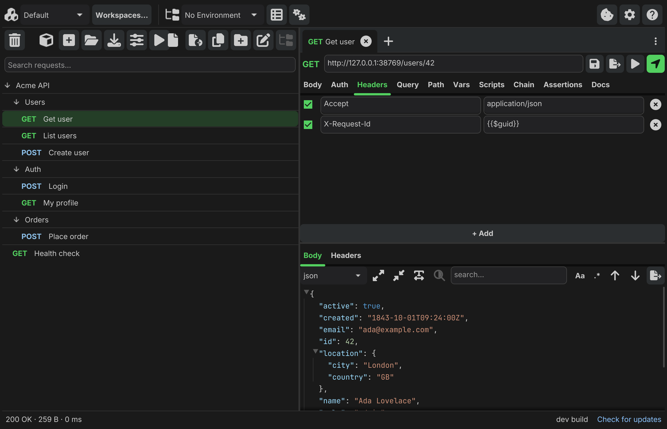Collapse the Users folder
This screenshot has height=429, width=667.
click(16, 102)
